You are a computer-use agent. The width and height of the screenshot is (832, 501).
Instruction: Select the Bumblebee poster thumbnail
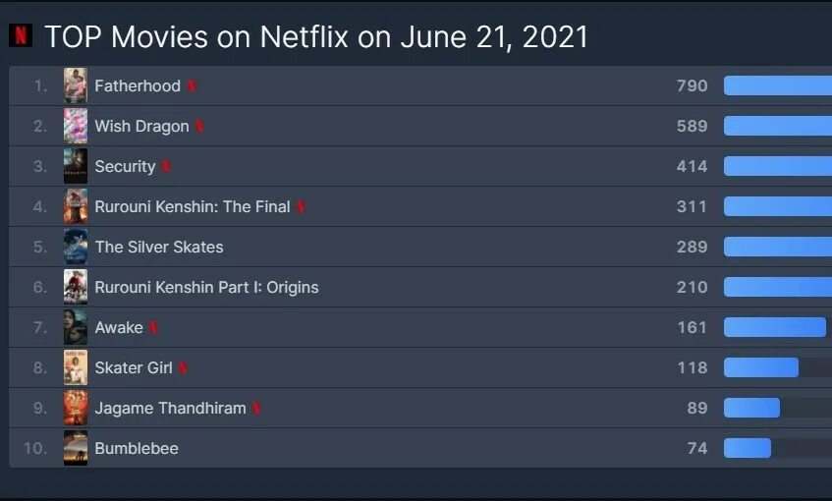(x=76, y=448)
